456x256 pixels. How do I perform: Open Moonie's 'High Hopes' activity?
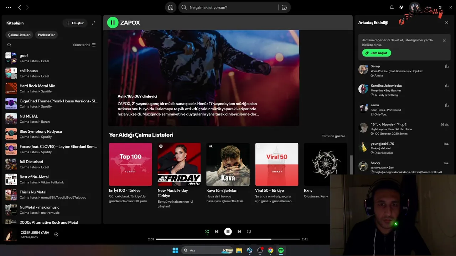pyautogui.click(x=404, y=129)
